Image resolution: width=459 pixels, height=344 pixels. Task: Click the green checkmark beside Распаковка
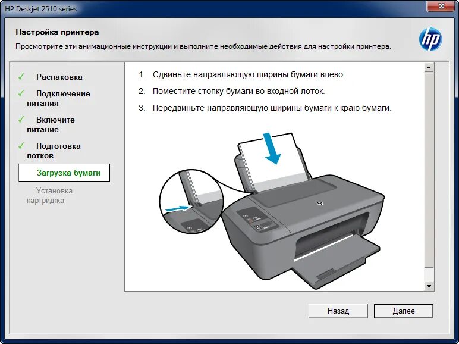click(x=21, y=77)
